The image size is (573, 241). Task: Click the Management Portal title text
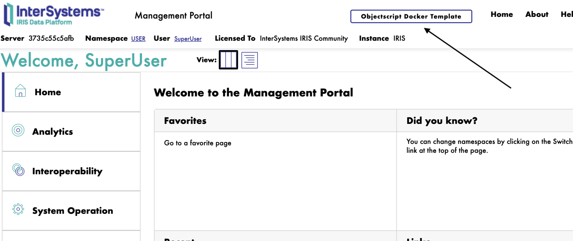(x=174, y=16)
